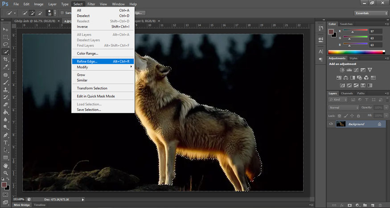
Task: Select the Pen tool
Action: click(x=6, y=135)
